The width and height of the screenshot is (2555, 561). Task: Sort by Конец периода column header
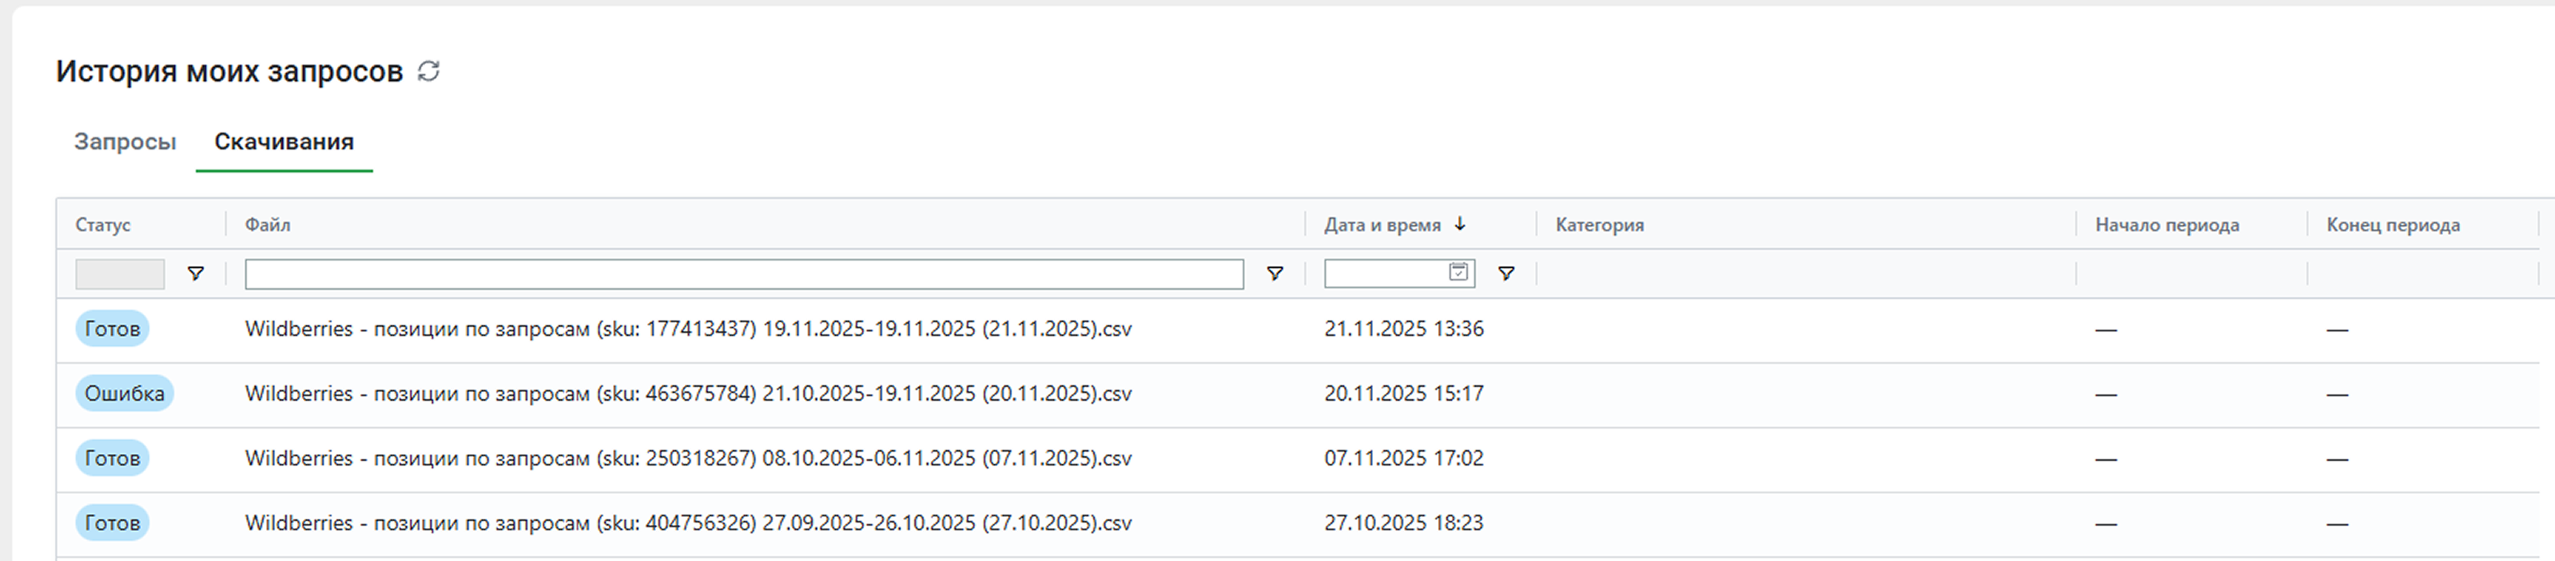(2392, 225)
